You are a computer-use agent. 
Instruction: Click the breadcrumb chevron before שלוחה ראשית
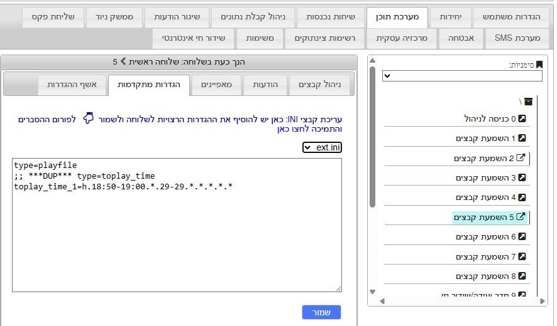[x=123, y=61]
